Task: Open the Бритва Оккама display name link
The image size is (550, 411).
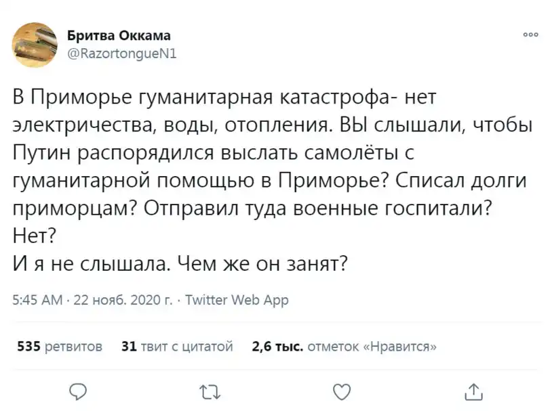Action: point(119,35)
